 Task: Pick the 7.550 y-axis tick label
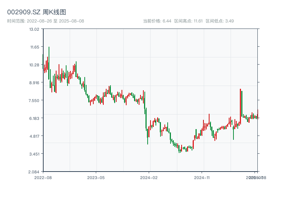click(x=34, y=101)
